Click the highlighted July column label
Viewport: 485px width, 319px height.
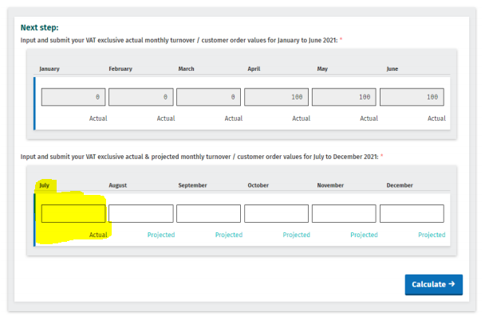click(45, 185)
